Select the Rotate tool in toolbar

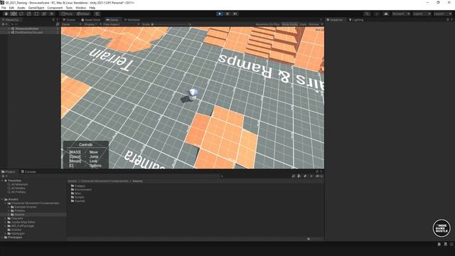tap(21, 14)
